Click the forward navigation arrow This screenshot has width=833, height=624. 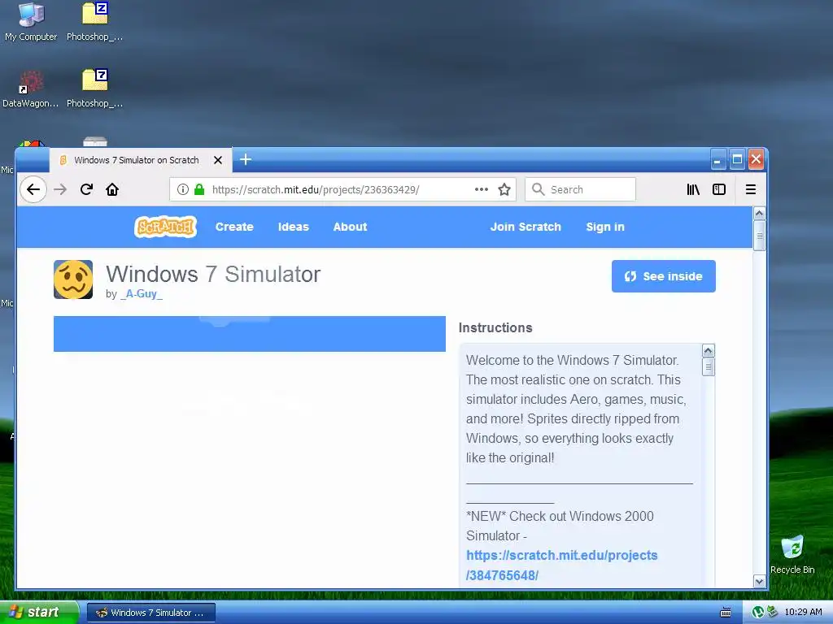[60, 189]
